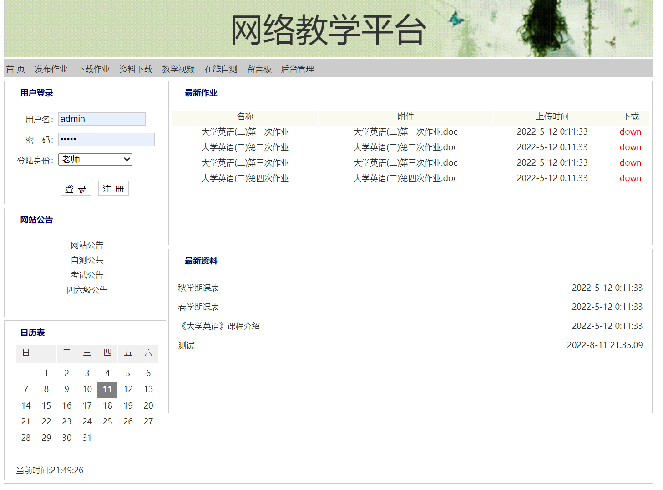This screenshot has height=490, width=663.
Task: Open the 登陆身份 dropdown
Action: pyautogui.click(x=95, y=160)
